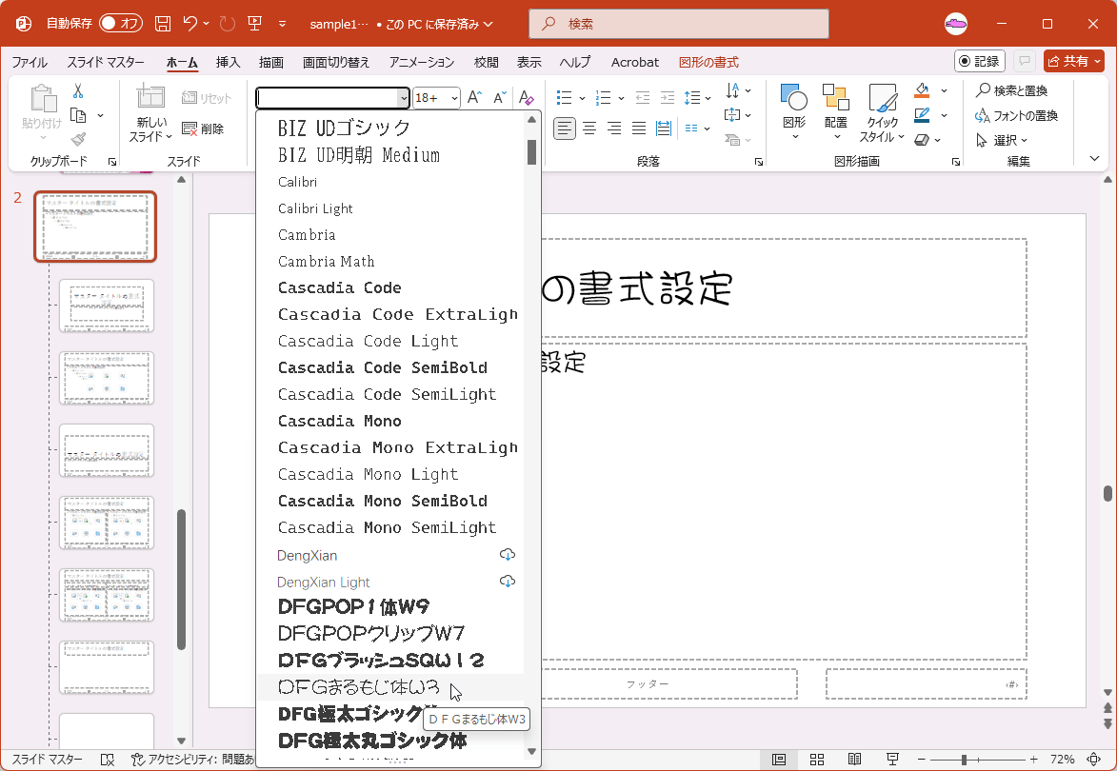Open the アニメーション tab
Screen dimensions: 1117x771
point(422,63)
